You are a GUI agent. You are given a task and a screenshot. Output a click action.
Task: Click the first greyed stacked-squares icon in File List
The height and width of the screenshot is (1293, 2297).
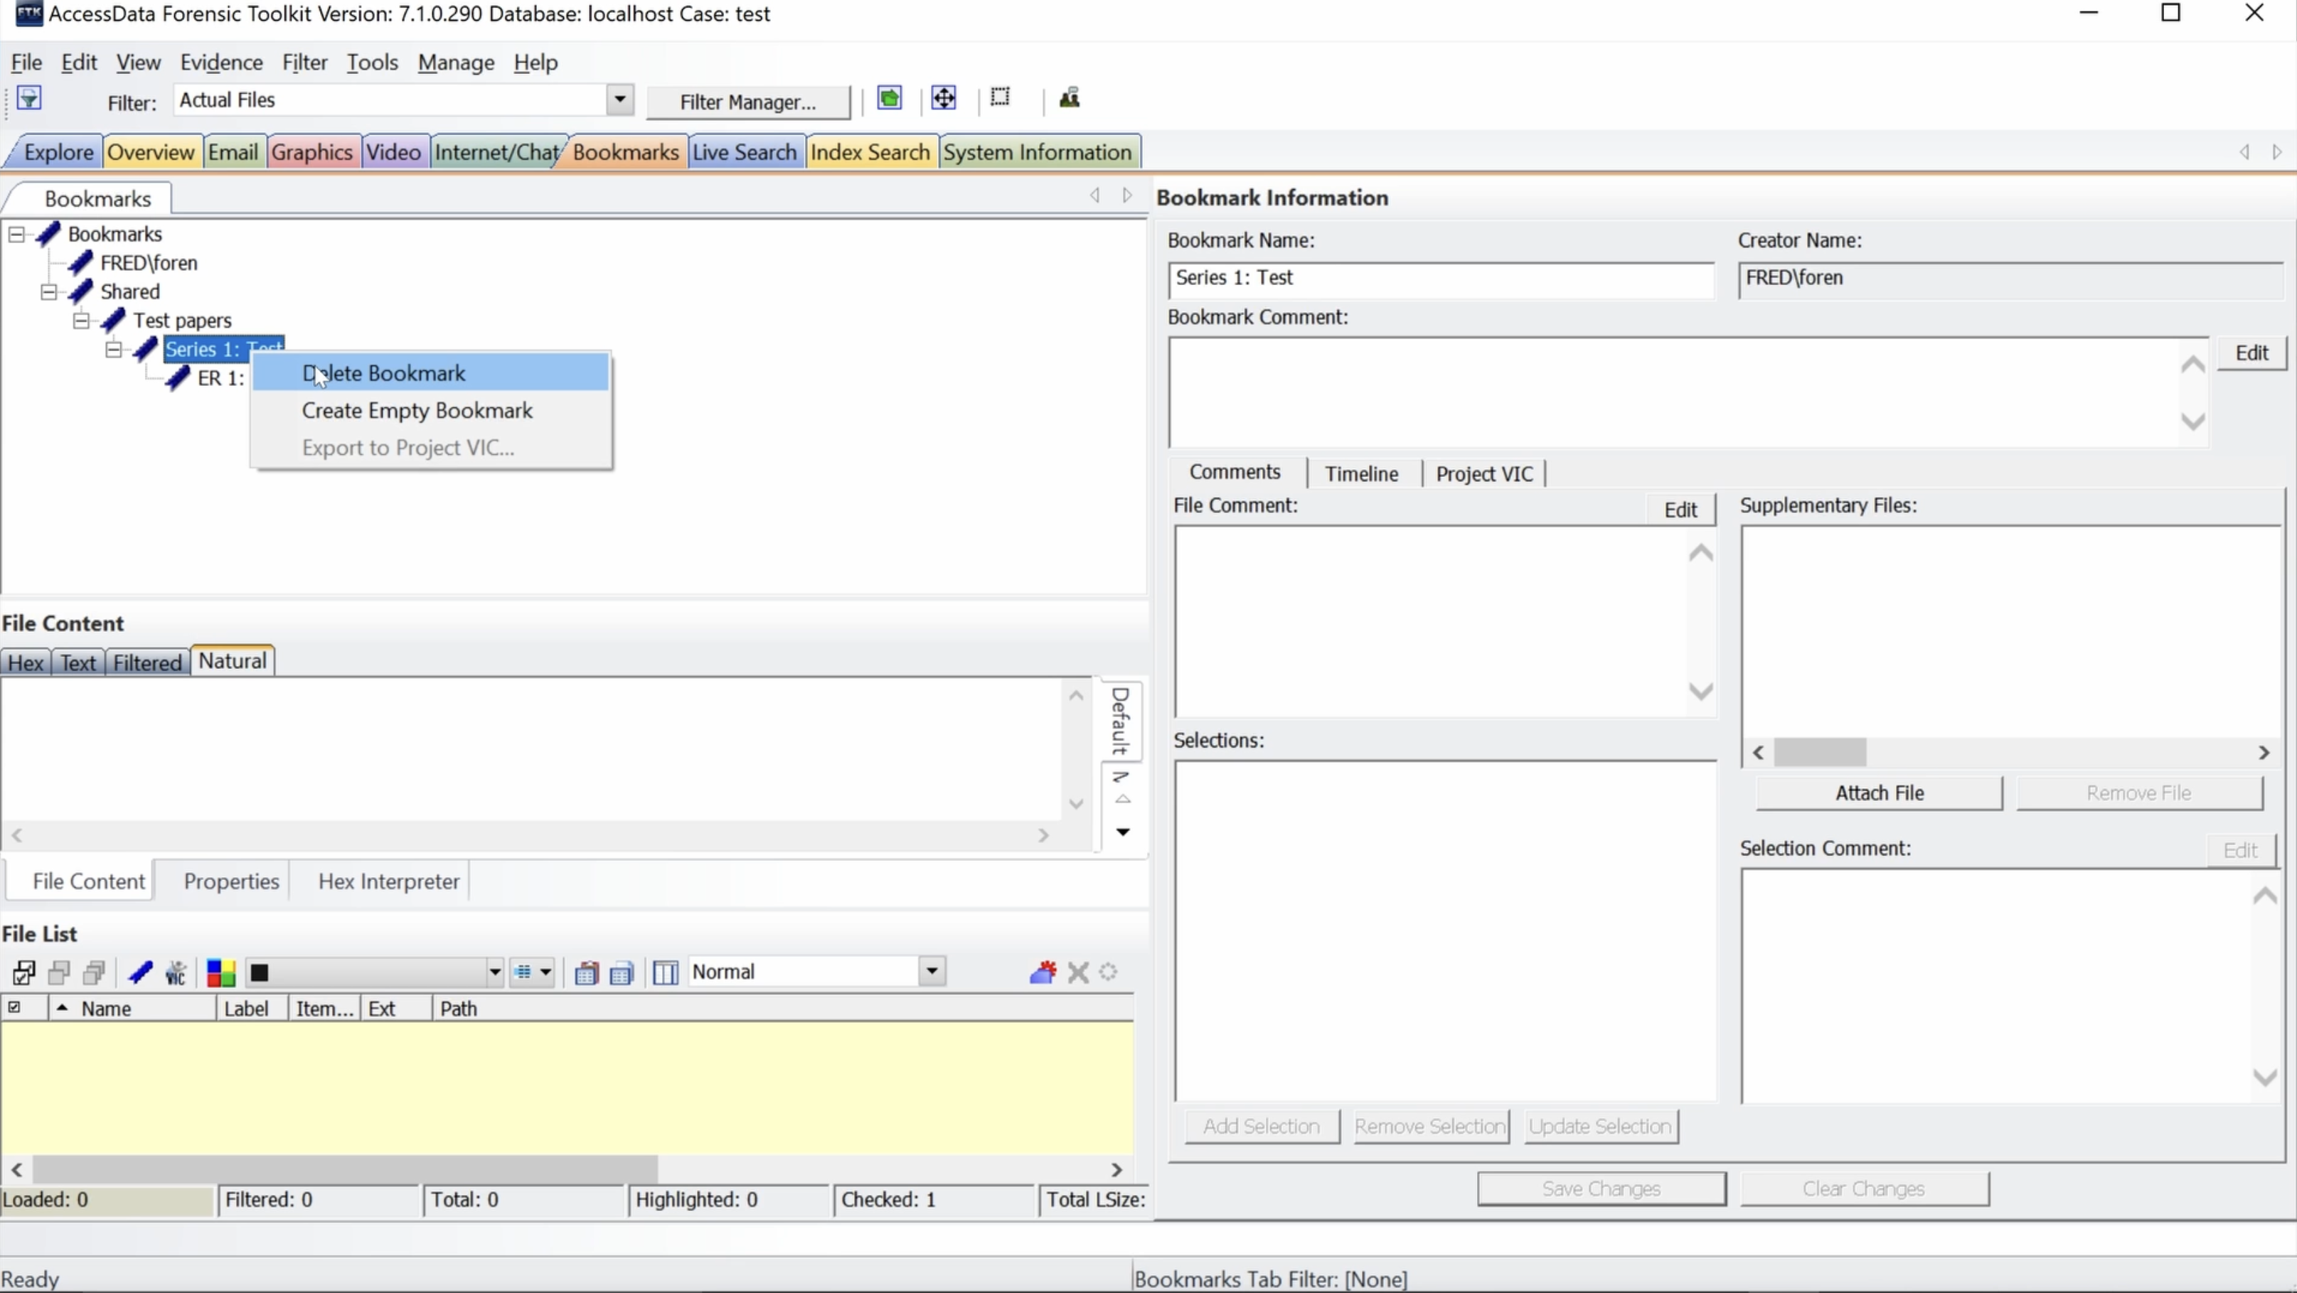coord(60,972)
